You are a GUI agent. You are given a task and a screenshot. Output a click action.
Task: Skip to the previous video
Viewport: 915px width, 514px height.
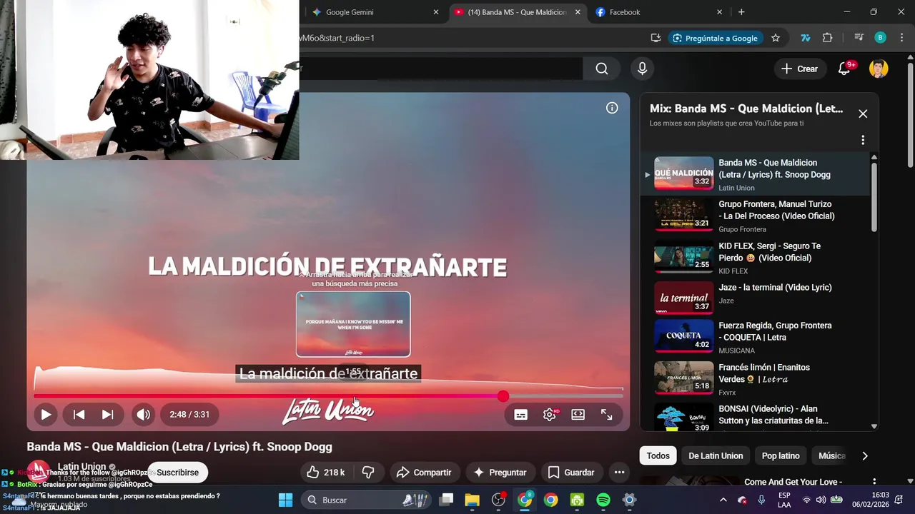[79, 414]
